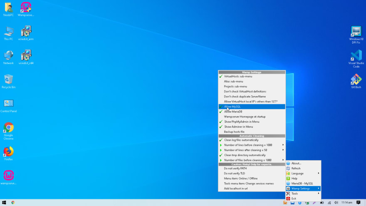This screenshot has height=206, width=366.
Task: Select the Recycle Bin icon
Action: click(x=8, y=82)
